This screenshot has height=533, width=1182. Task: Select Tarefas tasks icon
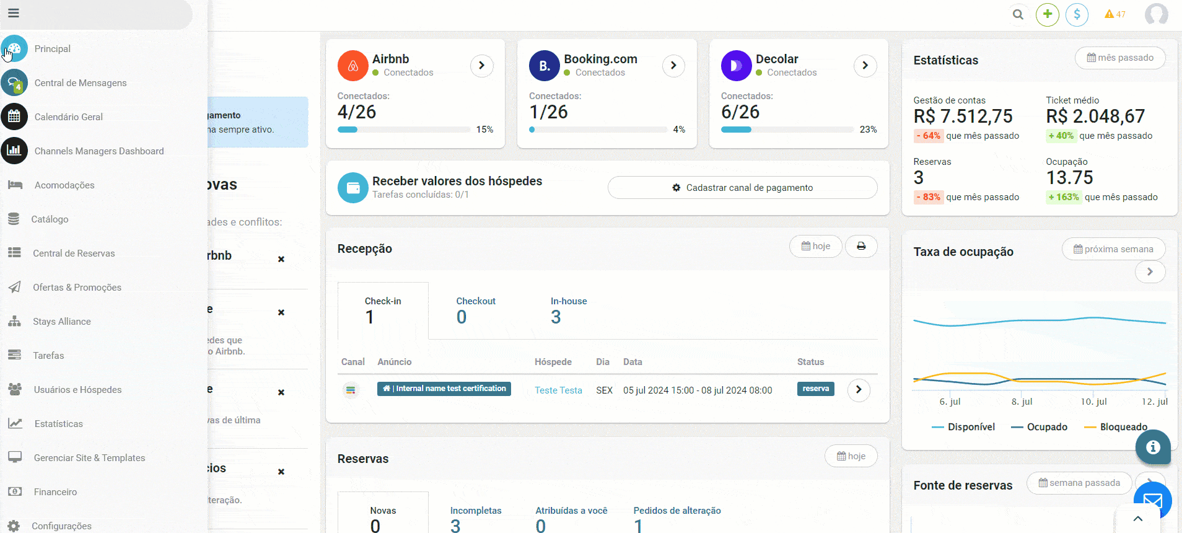click(x=14, y=355)
